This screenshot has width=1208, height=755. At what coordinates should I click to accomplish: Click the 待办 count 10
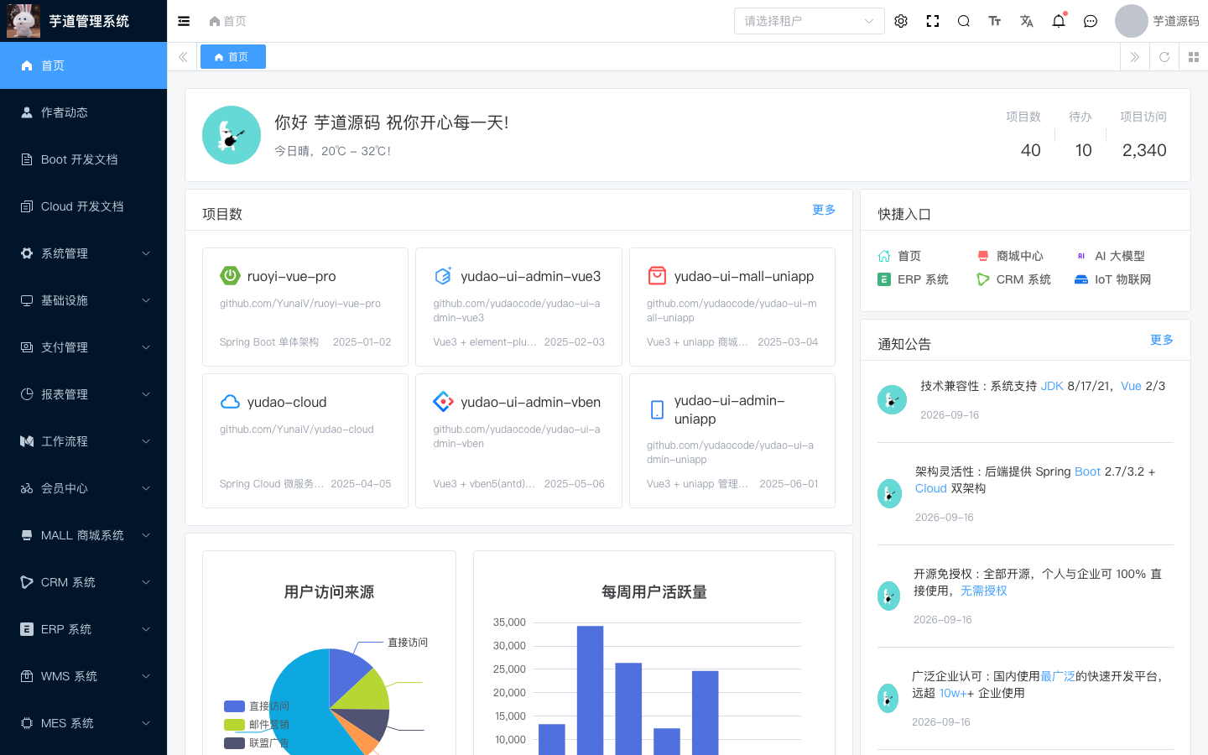pyautogui.click(x=1084, y=150)
